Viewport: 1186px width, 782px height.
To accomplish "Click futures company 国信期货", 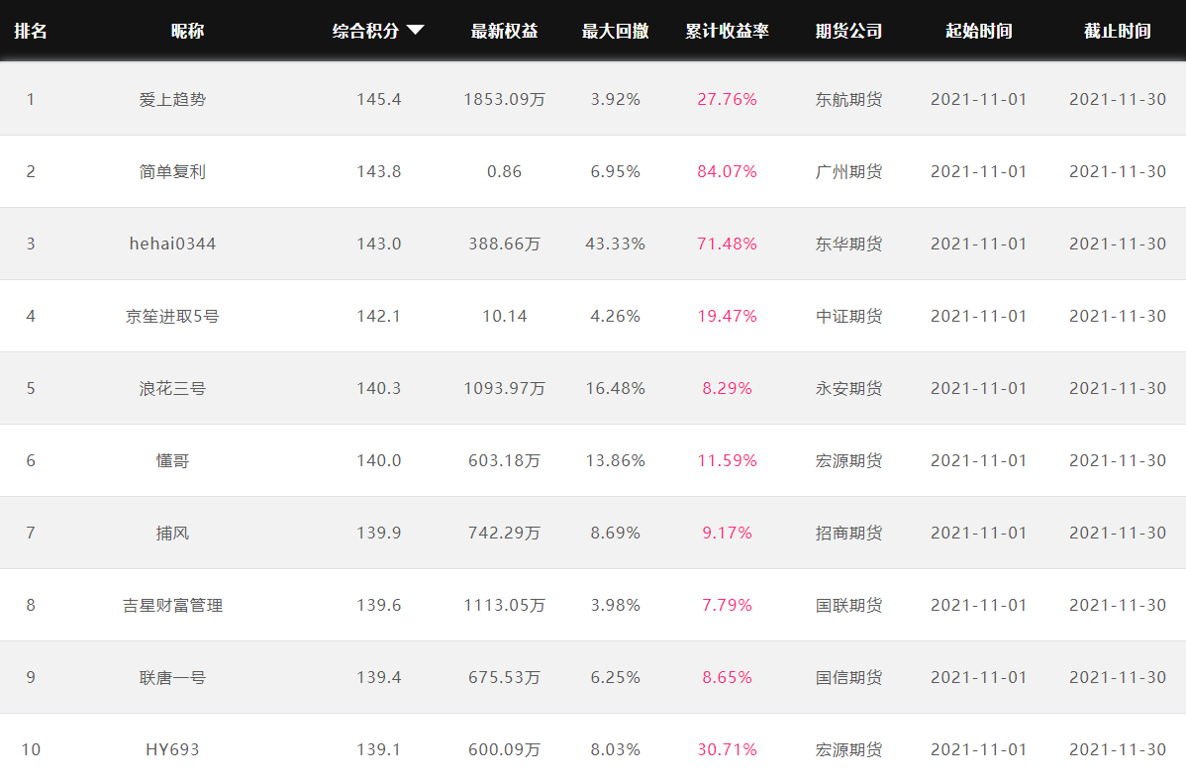I will pyautogui.click(x=848, y=677).
